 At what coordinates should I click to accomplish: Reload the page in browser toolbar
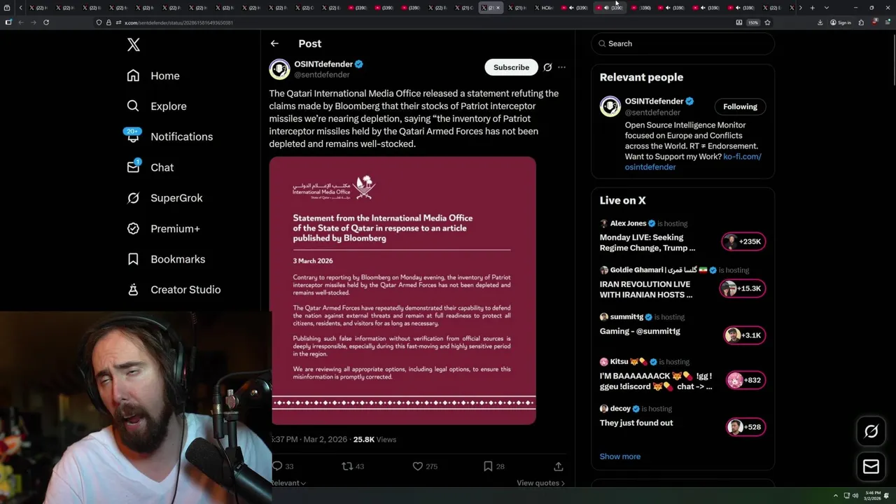tap(46, 22)
